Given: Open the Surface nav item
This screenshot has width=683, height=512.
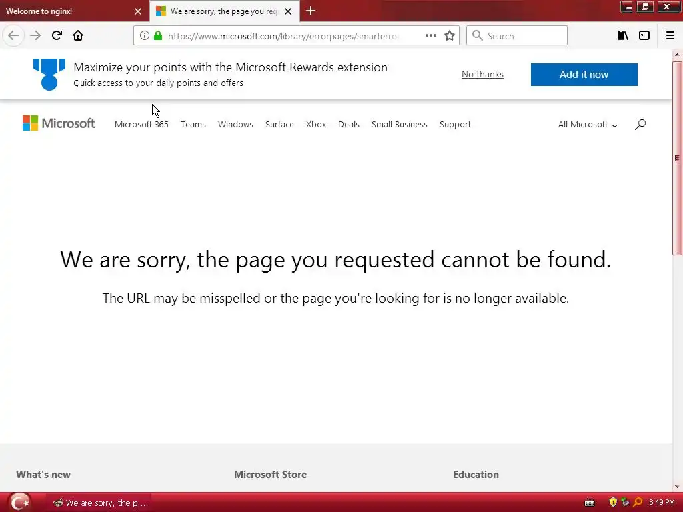Looking at the screenshot, I should (279, 125).
